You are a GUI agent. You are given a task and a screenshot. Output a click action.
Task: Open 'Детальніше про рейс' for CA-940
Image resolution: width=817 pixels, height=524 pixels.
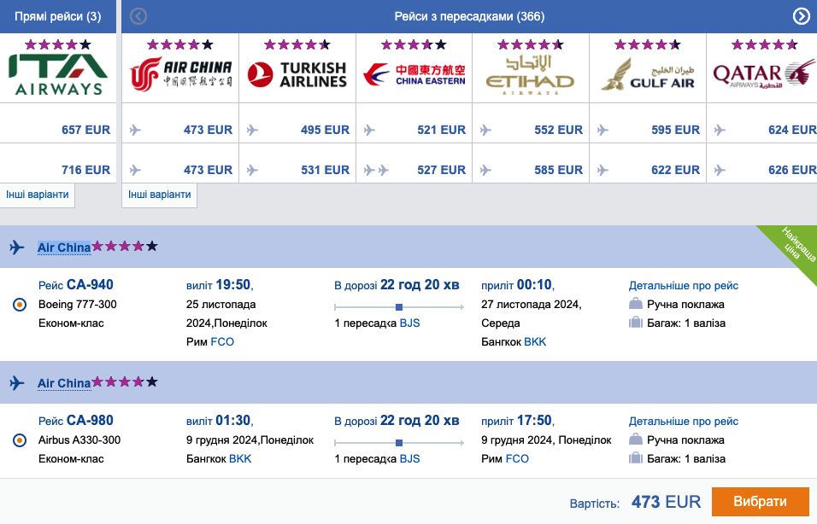point(684,286)
